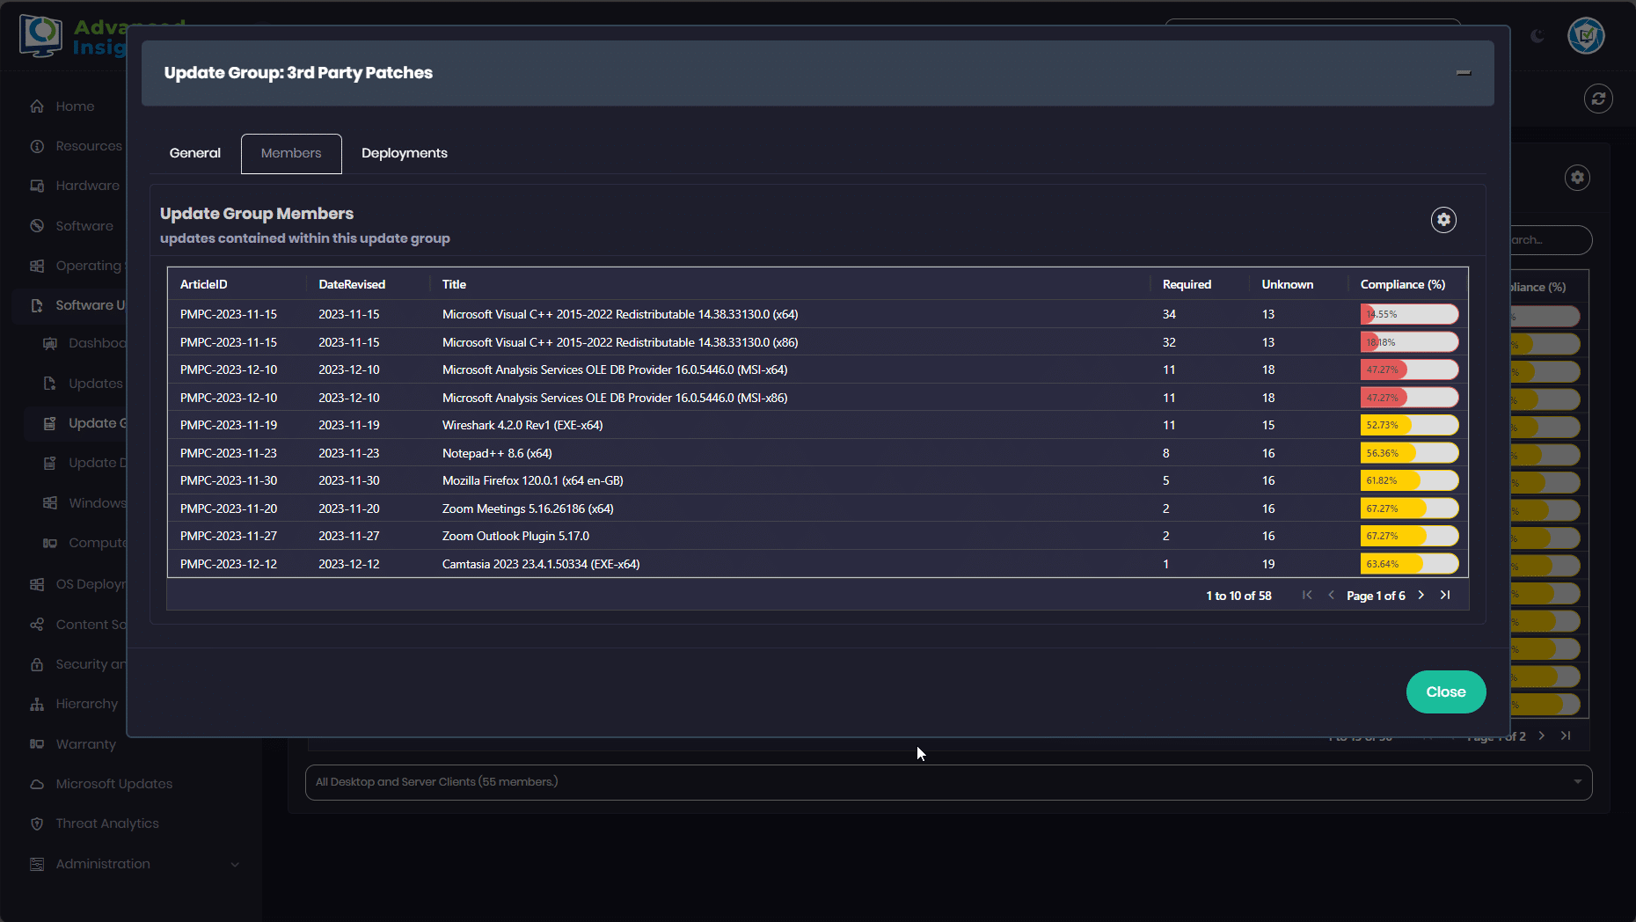Minimize the Update Group dialog

tap(1464, 73)
